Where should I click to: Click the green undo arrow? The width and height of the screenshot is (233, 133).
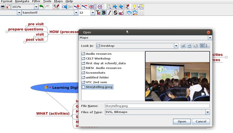click(x=41, y=7)
